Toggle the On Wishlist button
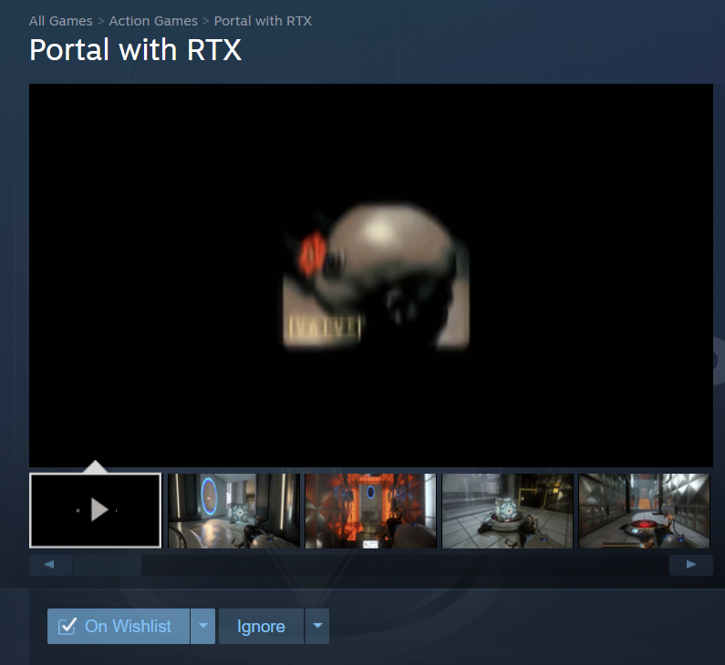The width and height of the screenshot is (725, 665). coord(119,626)
